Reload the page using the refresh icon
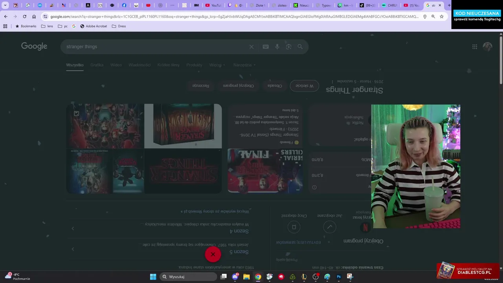This screenshot has height=283, width=503. (24, 17)
